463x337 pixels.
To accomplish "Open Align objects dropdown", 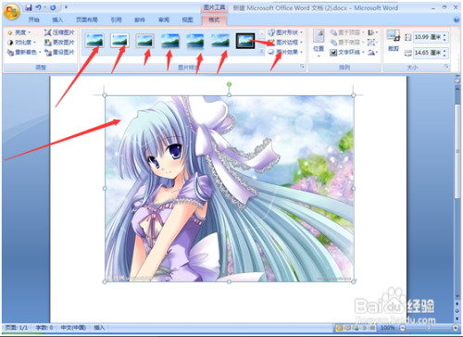I will [x=373, y=32].
